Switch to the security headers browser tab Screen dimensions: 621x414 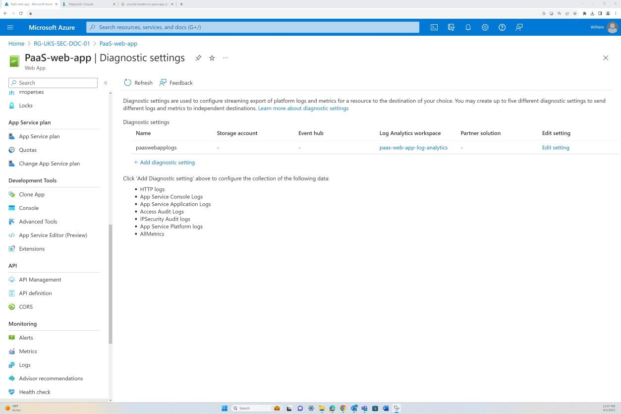coord(146,4)
